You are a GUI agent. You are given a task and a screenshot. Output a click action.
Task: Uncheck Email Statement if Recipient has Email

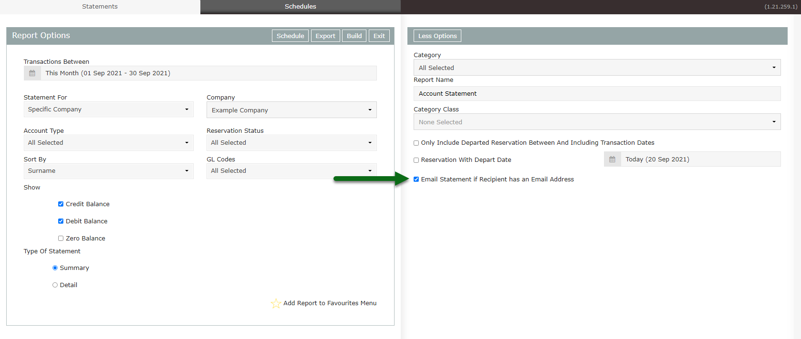[416, 179]
